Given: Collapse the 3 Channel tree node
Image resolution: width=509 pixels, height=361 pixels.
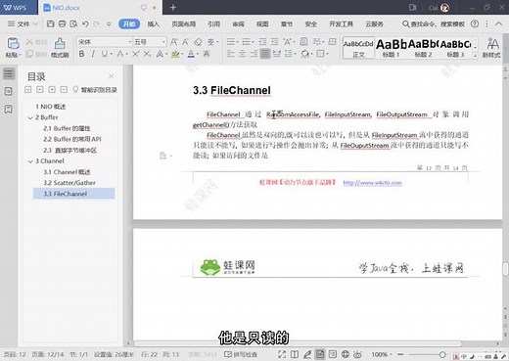Looking at the screenshot, I should click(x=30, y=161).
